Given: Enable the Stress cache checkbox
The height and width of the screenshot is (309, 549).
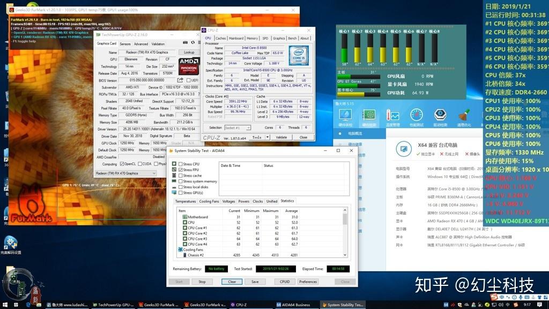Looking at the screenshot, I should click(180, 175).
